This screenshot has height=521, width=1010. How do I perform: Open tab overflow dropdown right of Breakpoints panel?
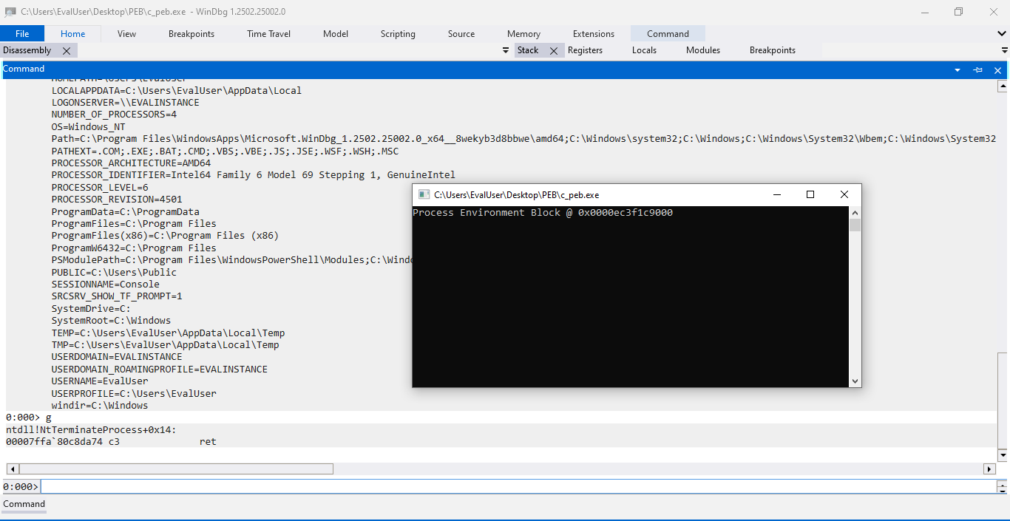pos(1004,51)
